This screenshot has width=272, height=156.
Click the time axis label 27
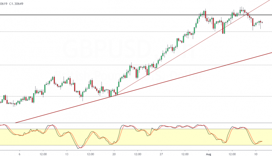click(161, 154)
